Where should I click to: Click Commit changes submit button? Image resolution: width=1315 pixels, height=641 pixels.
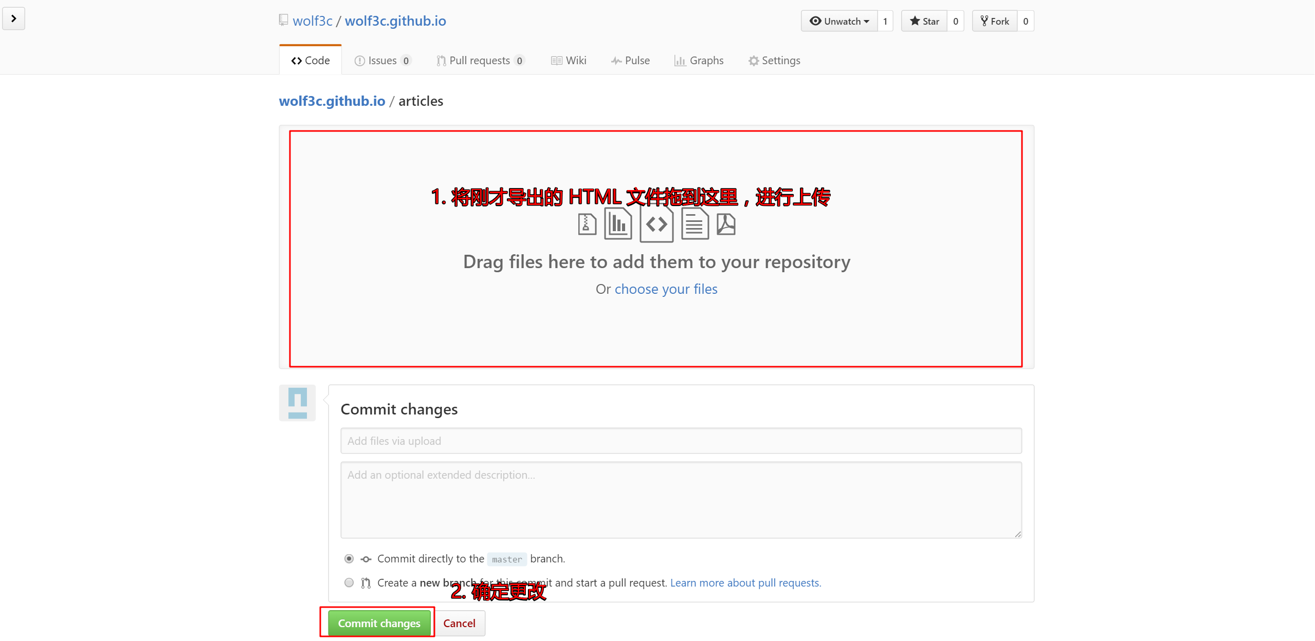(x=378, y=624)
